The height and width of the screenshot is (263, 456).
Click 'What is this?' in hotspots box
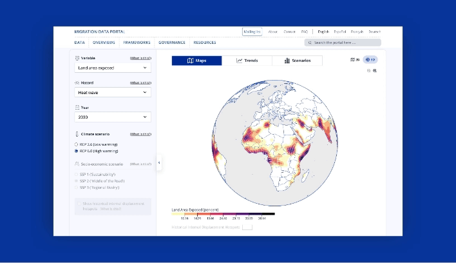click(x=111, y=209)
